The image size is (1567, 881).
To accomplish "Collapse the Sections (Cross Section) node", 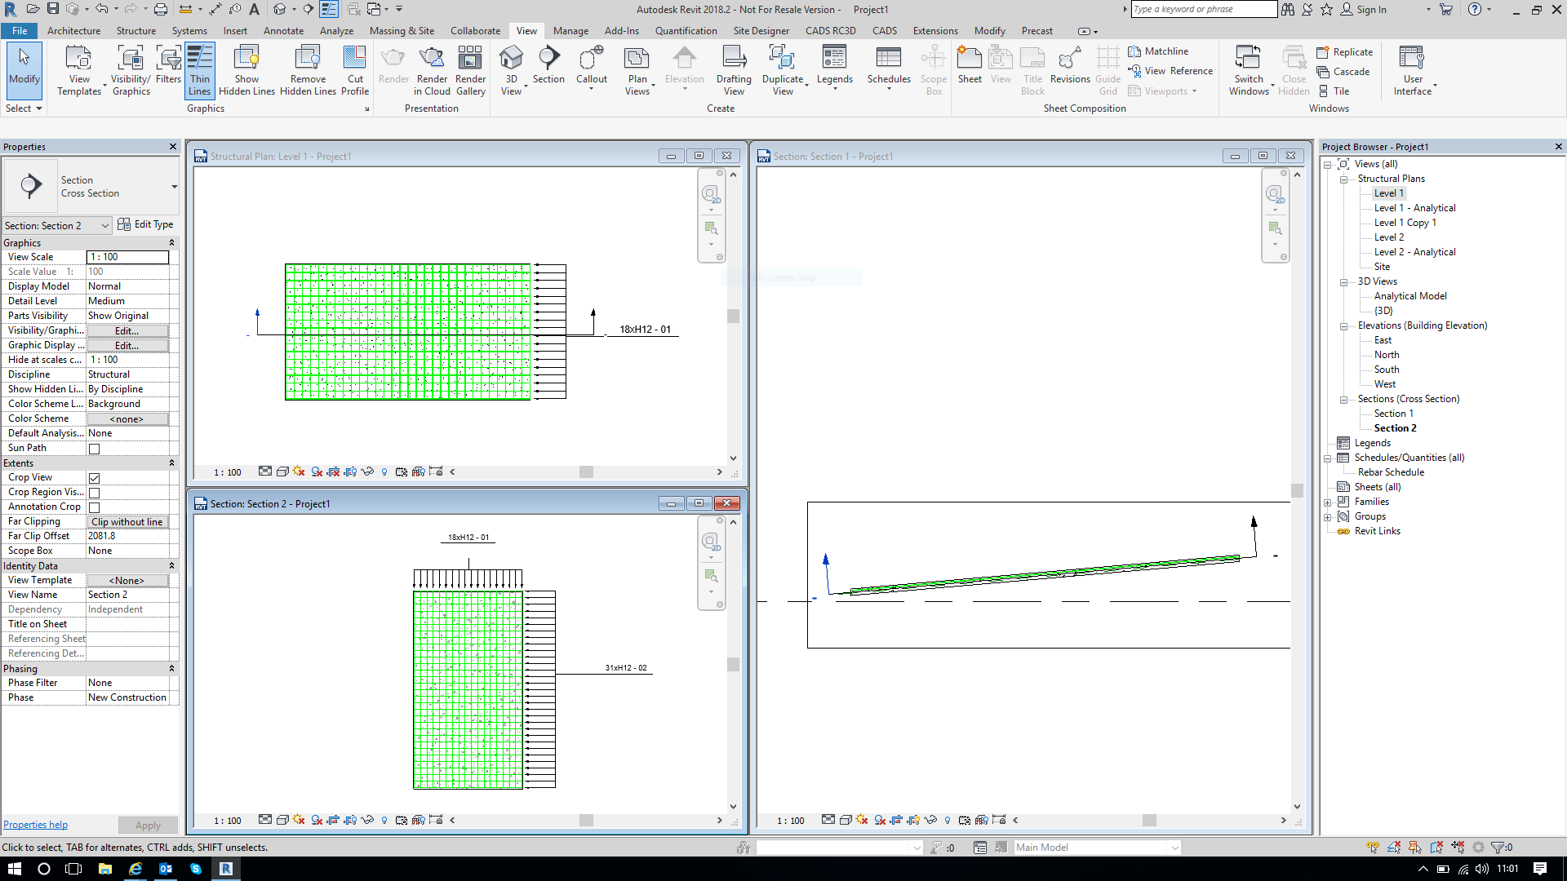I will point(1344,399).
